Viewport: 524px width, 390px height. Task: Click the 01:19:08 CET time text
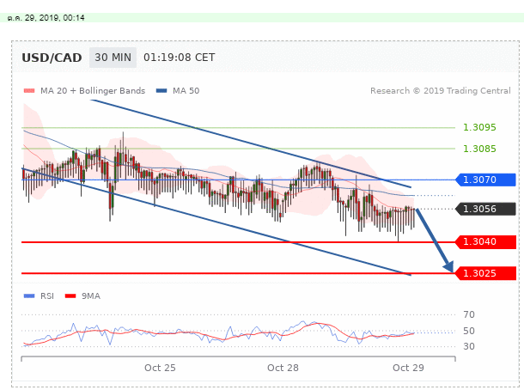click(x=180, y=58)
